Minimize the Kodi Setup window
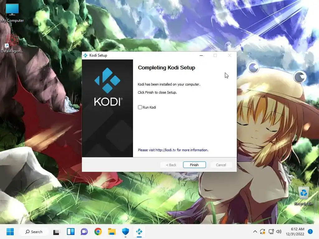 [x=201, y=55]
